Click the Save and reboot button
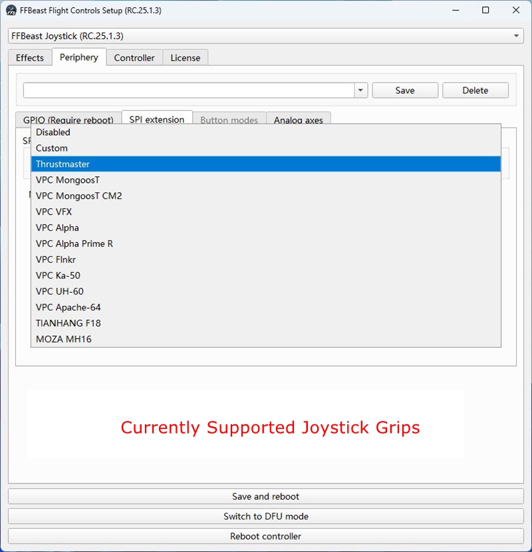 pos(265,497)
